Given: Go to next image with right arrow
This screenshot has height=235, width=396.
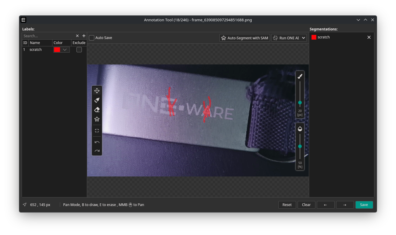Looking at the screenshot, I should 345,205.
